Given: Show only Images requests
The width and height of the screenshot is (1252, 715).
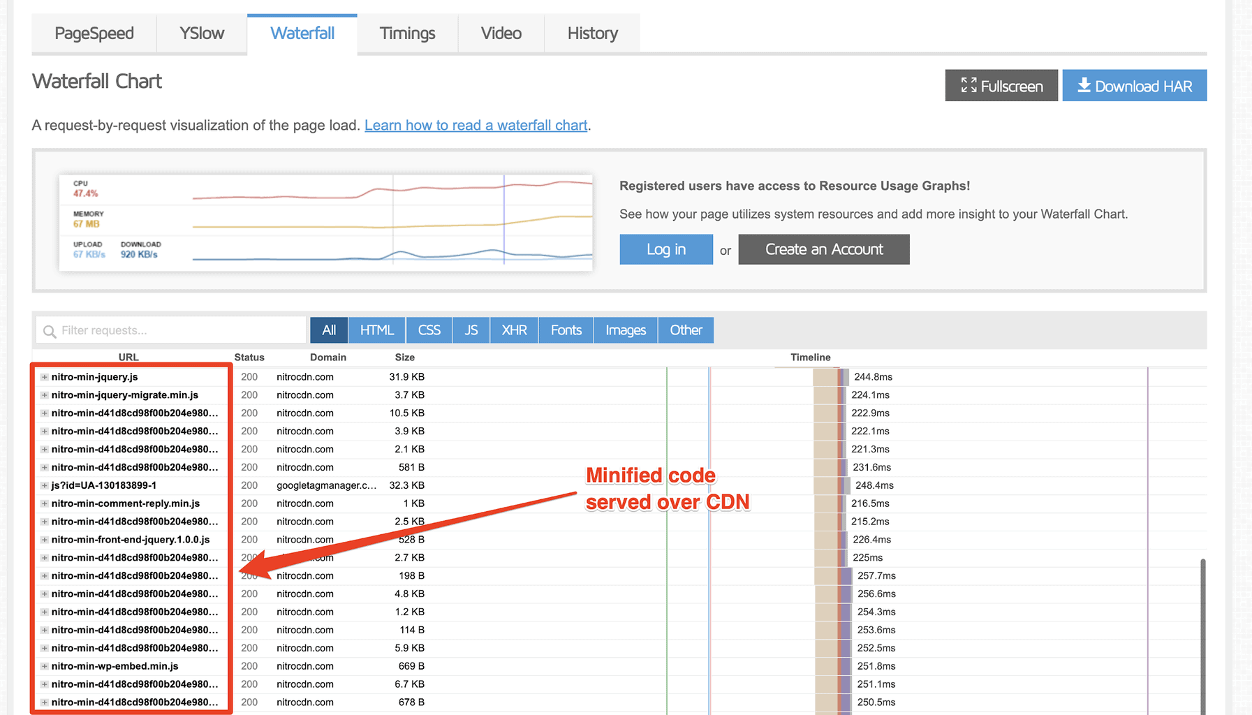Looking at the screenshot, I should 625,330.
